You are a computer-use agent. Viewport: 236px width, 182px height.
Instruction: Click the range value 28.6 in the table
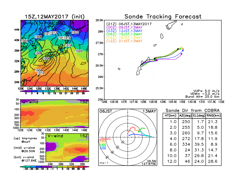(x=213, y=161)
